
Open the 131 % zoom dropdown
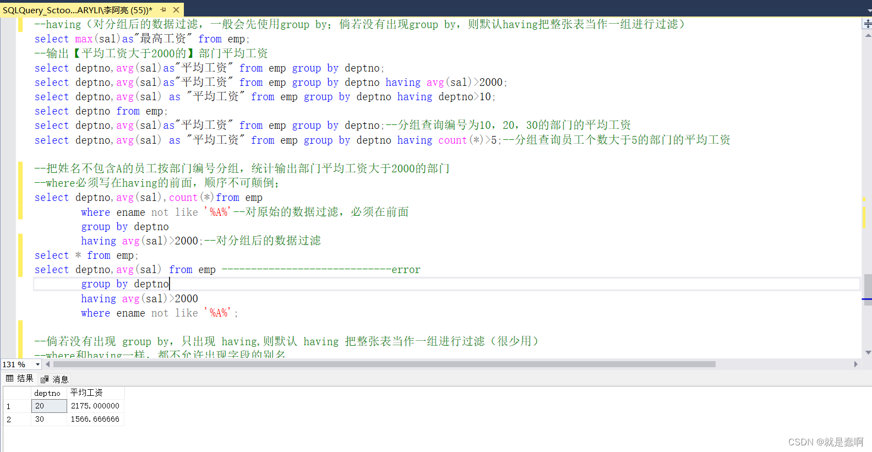pyautogui.click(x=37, y=364)
